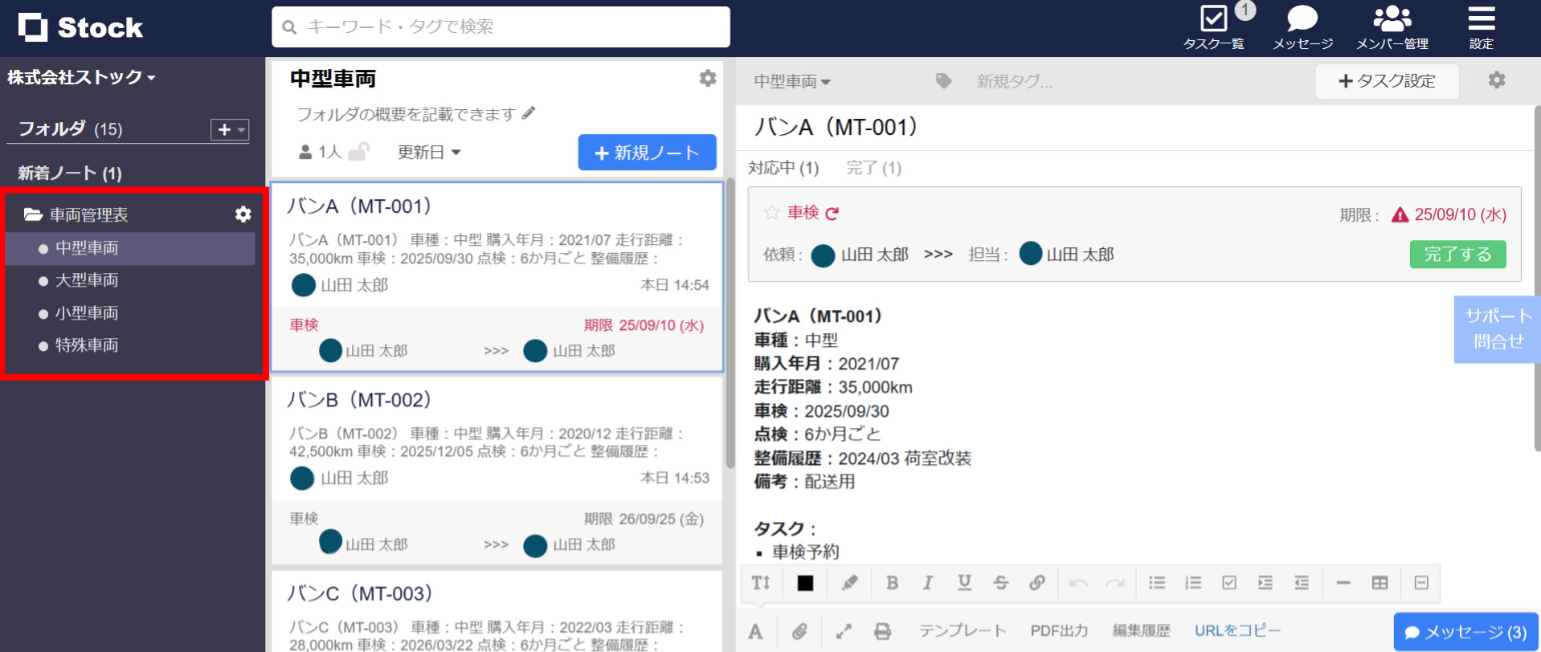Print the note with the printer icon
Viewport: 1541px width, 652px height.
(882, 631)
